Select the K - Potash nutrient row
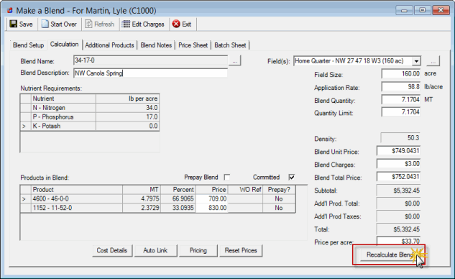 point(90,126)
